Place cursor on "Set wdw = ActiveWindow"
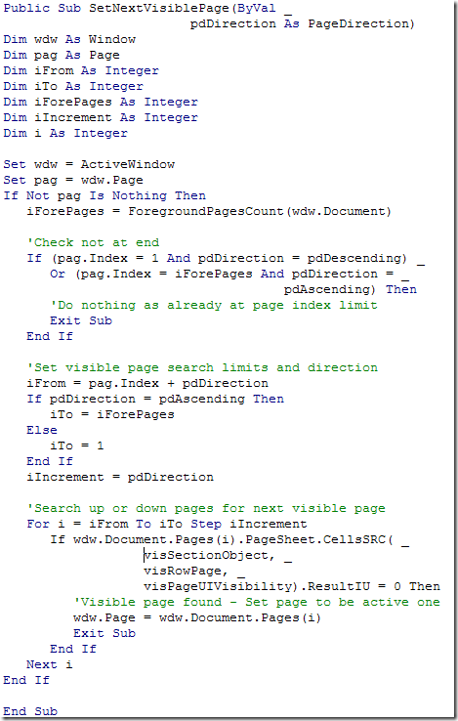The image size is (458, 721). point(89,164)
